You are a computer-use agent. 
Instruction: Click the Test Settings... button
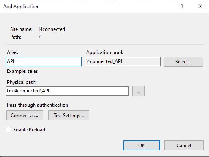pos(69,116)
